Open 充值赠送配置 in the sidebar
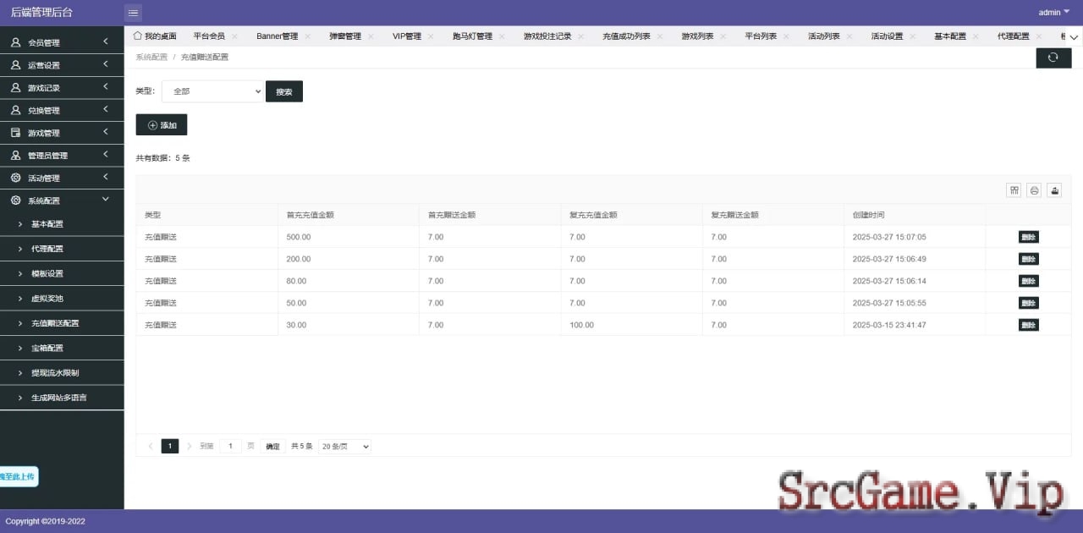 (62, 323)
